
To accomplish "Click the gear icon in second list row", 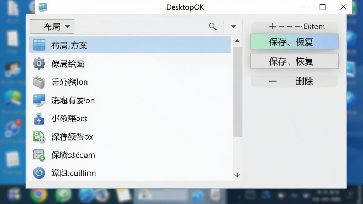I will [39, 63].
